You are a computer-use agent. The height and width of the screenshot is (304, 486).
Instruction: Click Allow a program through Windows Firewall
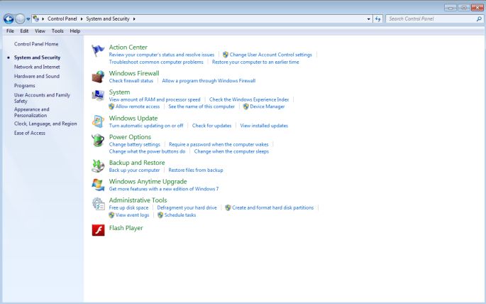point(209,81)
